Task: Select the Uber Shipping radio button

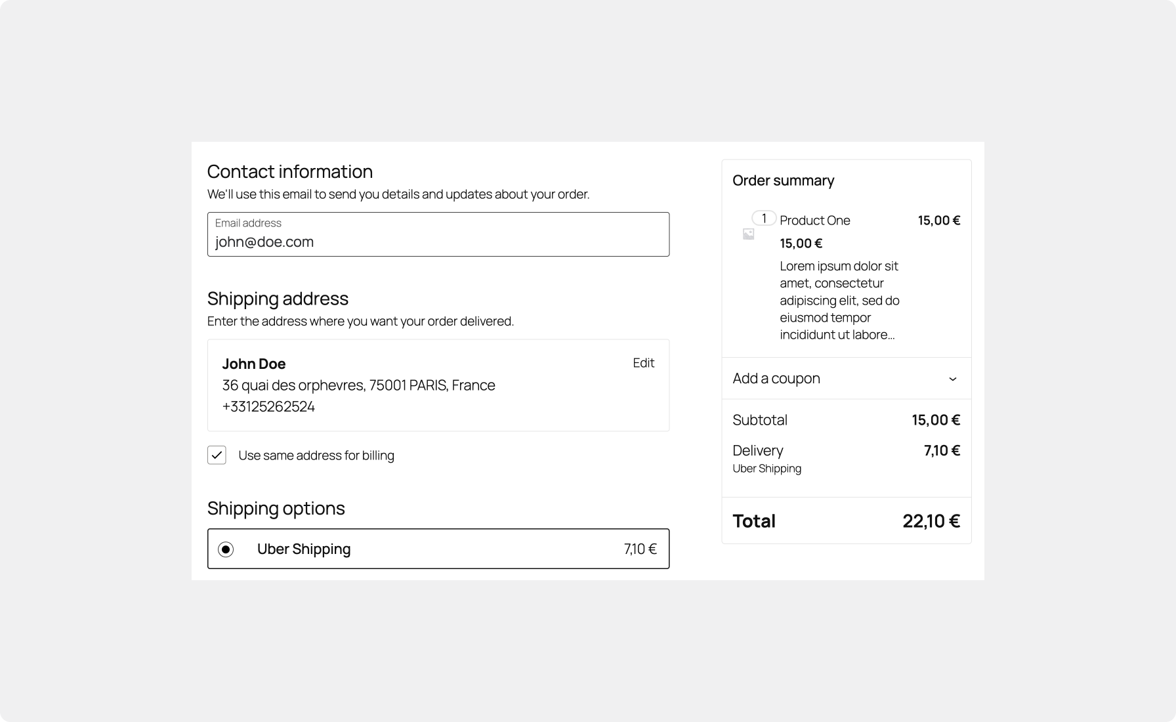Action: (x=226, y=549)
